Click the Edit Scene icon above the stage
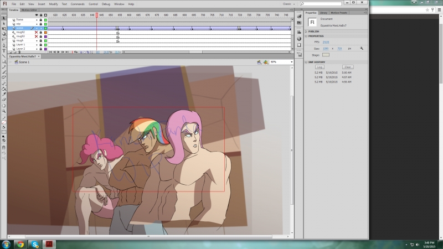Viewport: 443px width, 249px height. point(259,62)
